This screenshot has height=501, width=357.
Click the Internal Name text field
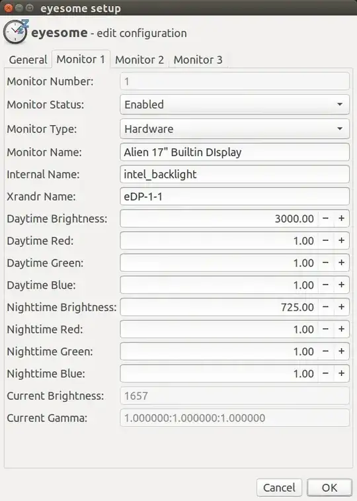pyautogui.click(x=235, y=174)
